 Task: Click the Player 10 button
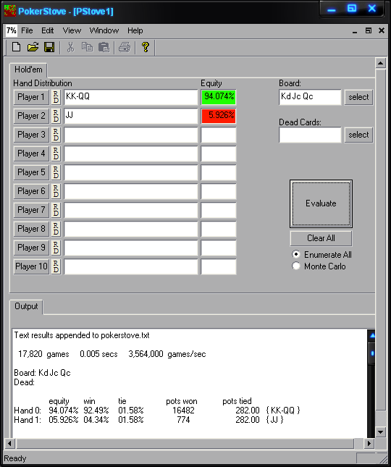pyautogui.click(x=31, y=266)
